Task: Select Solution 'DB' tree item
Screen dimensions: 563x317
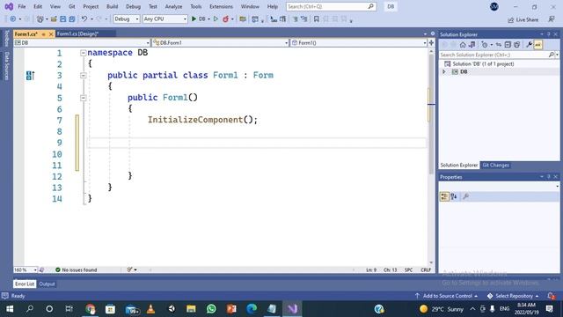Action: [x=483, y=63]
